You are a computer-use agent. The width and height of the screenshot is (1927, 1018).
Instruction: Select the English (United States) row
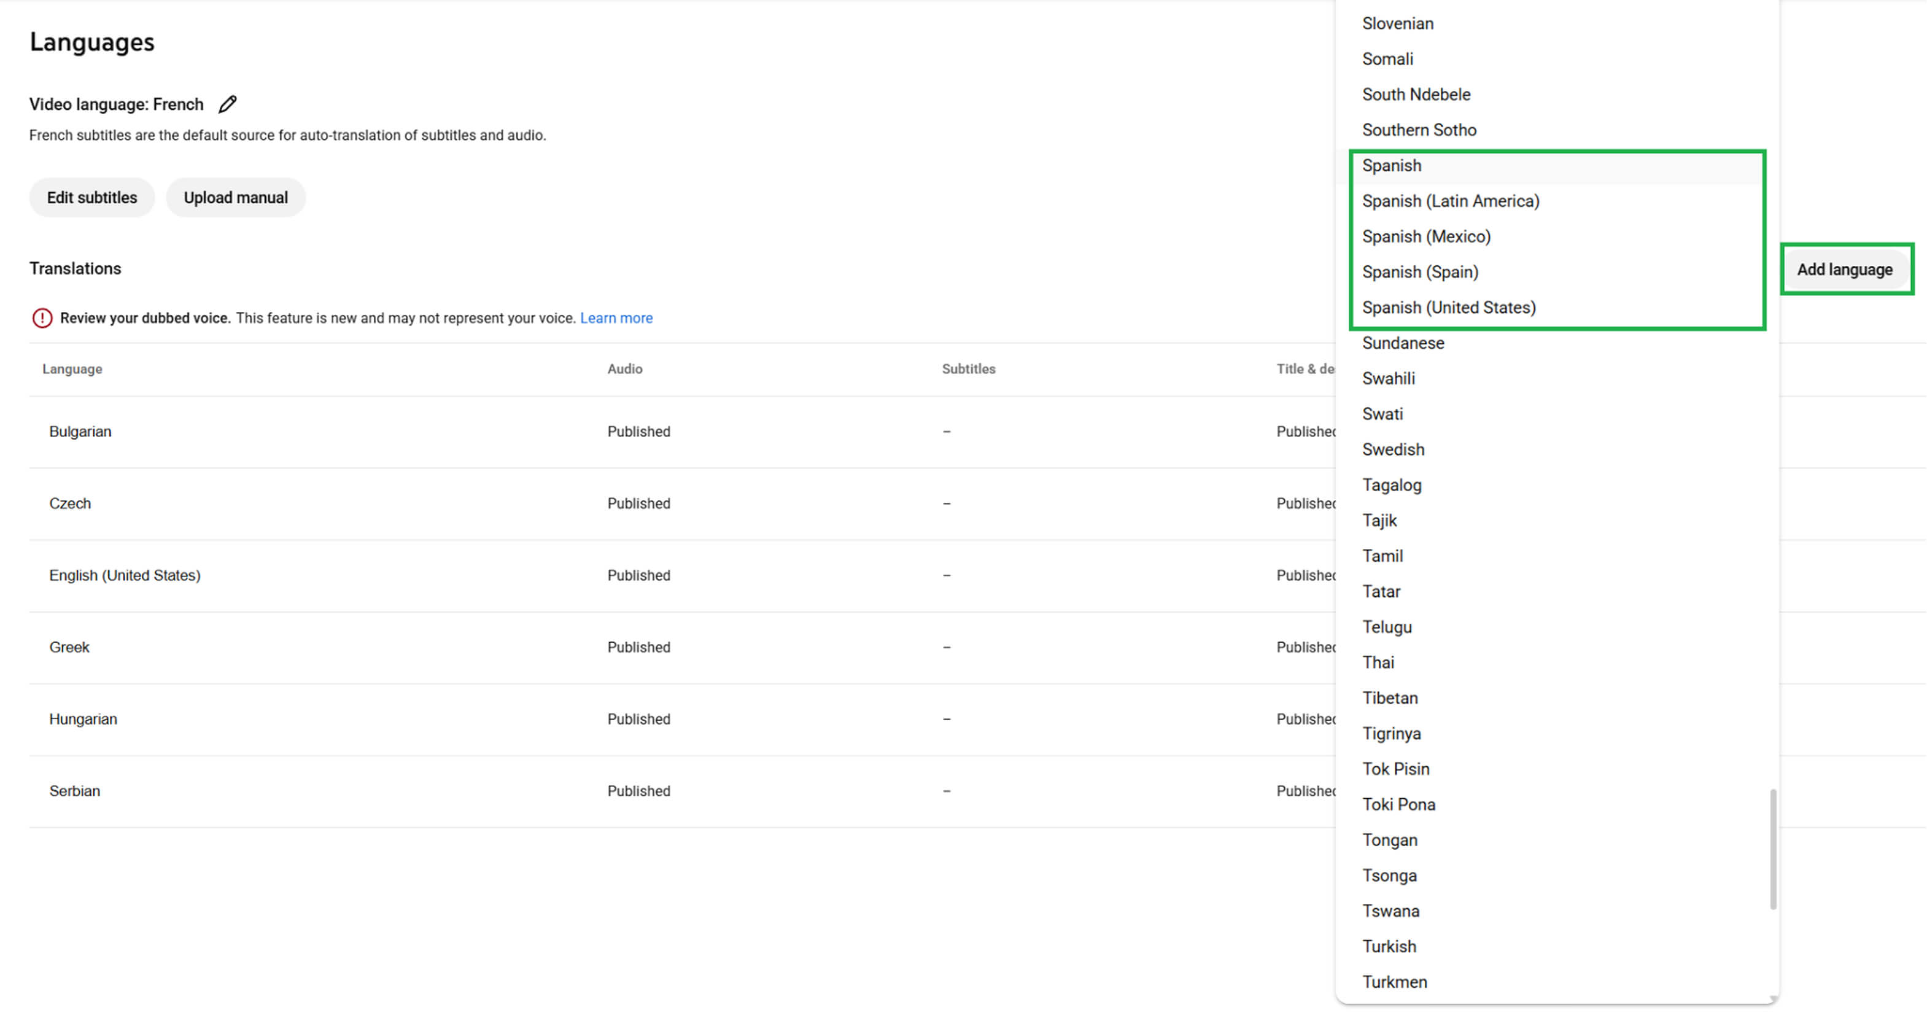coord(682,576)
